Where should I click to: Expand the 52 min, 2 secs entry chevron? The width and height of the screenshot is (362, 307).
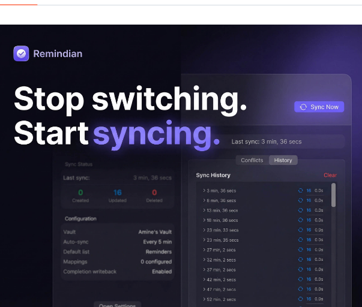click(x=204, y=299)
